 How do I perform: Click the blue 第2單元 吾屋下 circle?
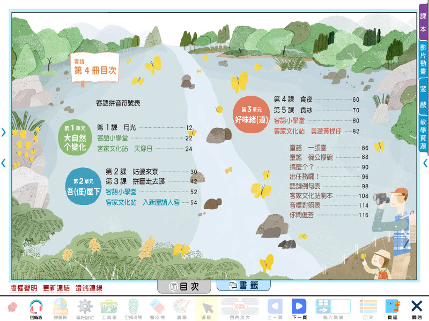click(84, 186)
